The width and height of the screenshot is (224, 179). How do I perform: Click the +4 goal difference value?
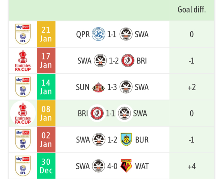pos(191,166)
